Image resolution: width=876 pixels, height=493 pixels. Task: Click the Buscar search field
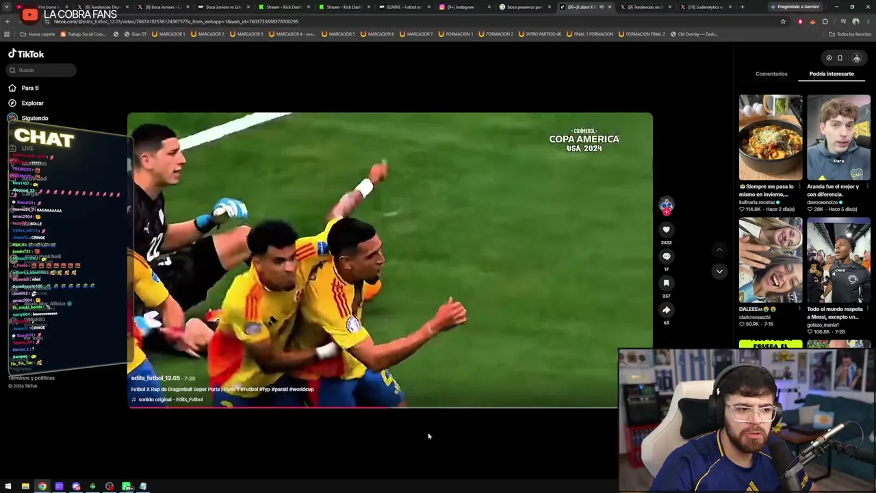41,70
